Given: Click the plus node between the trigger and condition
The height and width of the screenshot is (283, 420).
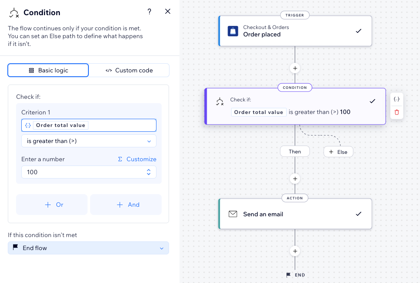Looking at the screenshot, I should [x=295, y=68].
